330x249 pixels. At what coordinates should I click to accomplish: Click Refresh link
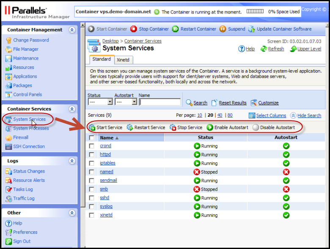tap(276, 49)
